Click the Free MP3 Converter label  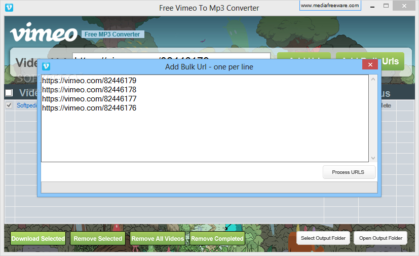click(112, 34)
